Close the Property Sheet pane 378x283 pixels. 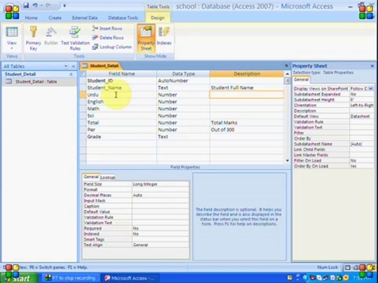point(372,66)
